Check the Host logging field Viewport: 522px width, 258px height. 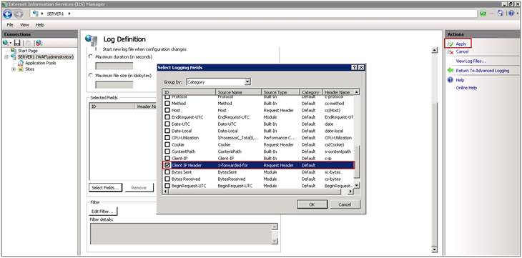pos(167,110)
